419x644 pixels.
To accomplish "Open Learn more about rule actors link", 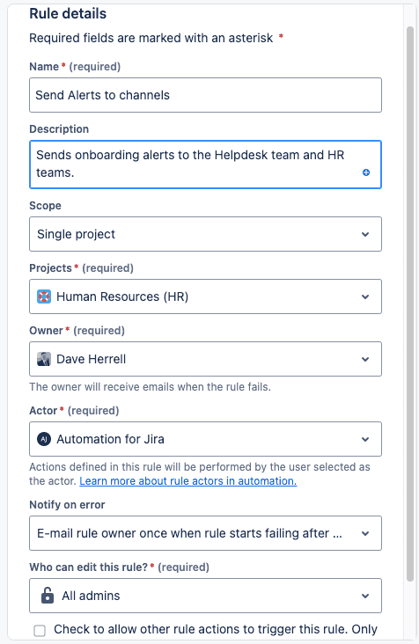I will point(187,481).
